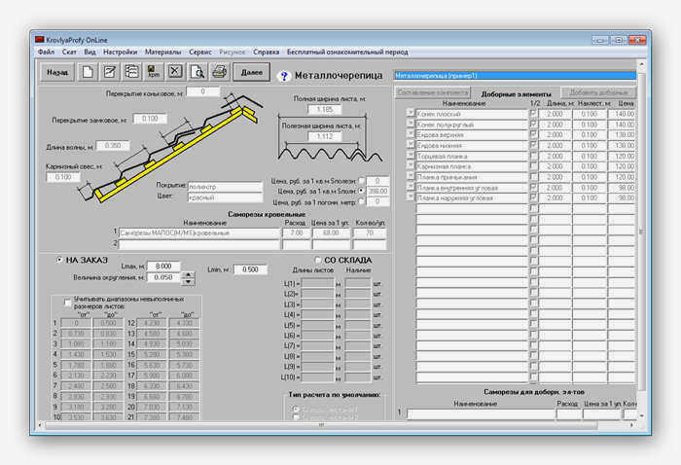This screenshot has height=465, width=681.
Task: Open the Скат menu
Action: [69, 52]
